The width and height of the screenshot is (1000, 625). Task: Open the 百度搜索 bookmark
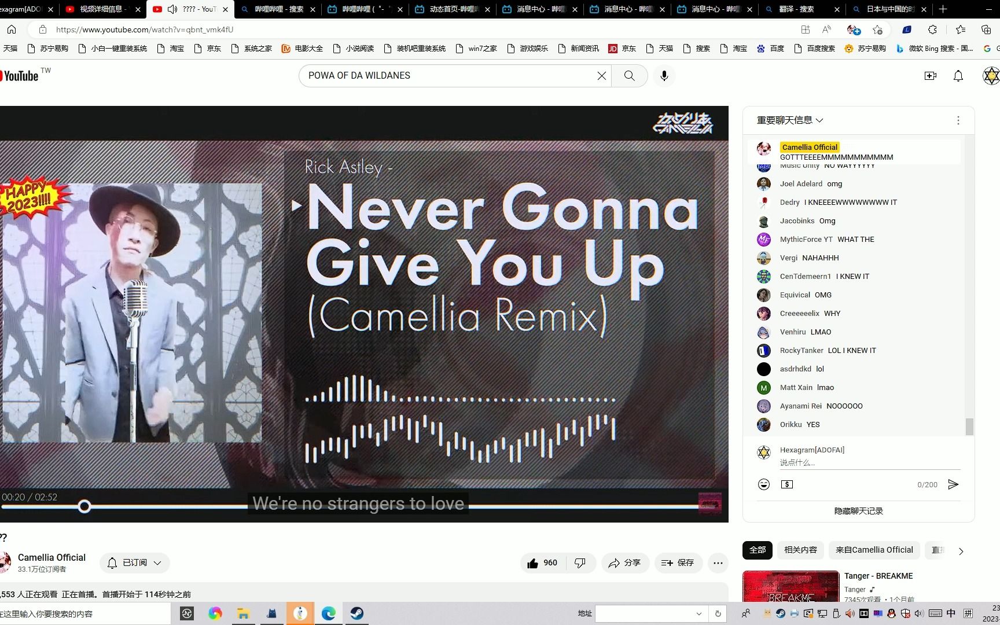pos(815,49)
